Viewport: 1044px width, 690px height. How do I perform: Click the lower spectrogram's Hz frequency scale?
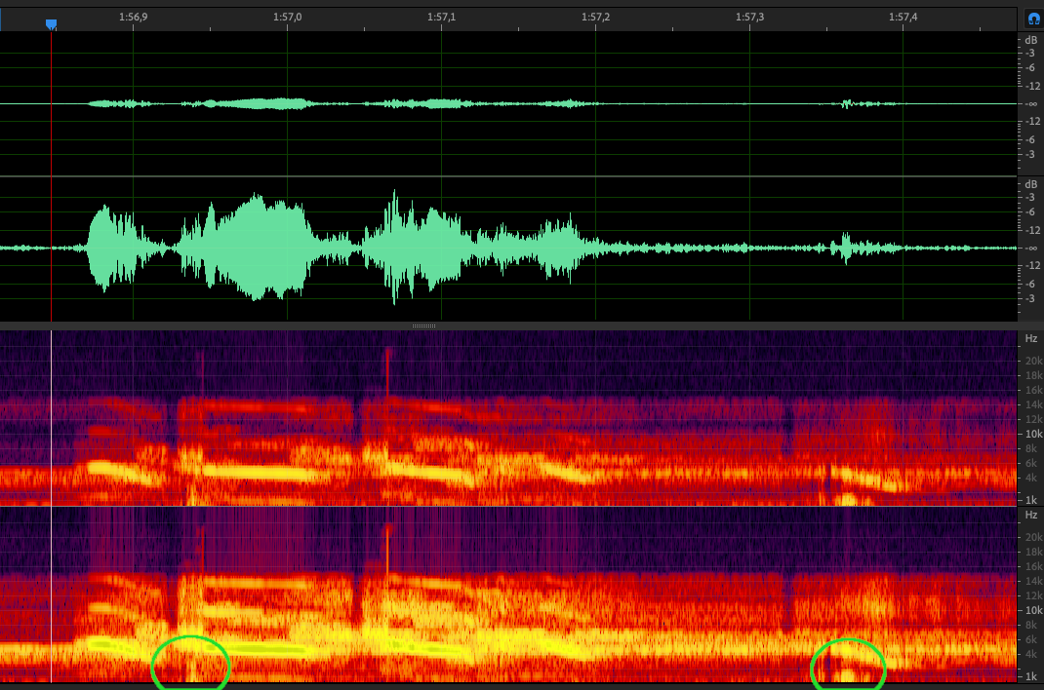click(1030, 594)
